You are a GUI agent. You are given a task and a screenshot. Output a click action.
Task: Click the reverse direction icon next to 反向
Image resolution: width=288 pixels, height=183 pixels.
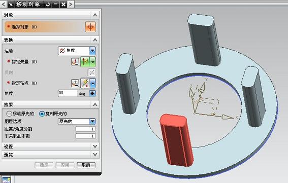91,72
